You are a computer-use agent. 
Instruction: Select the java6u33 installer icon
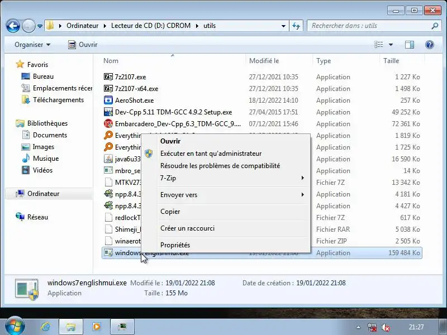[x=108, y=159]
